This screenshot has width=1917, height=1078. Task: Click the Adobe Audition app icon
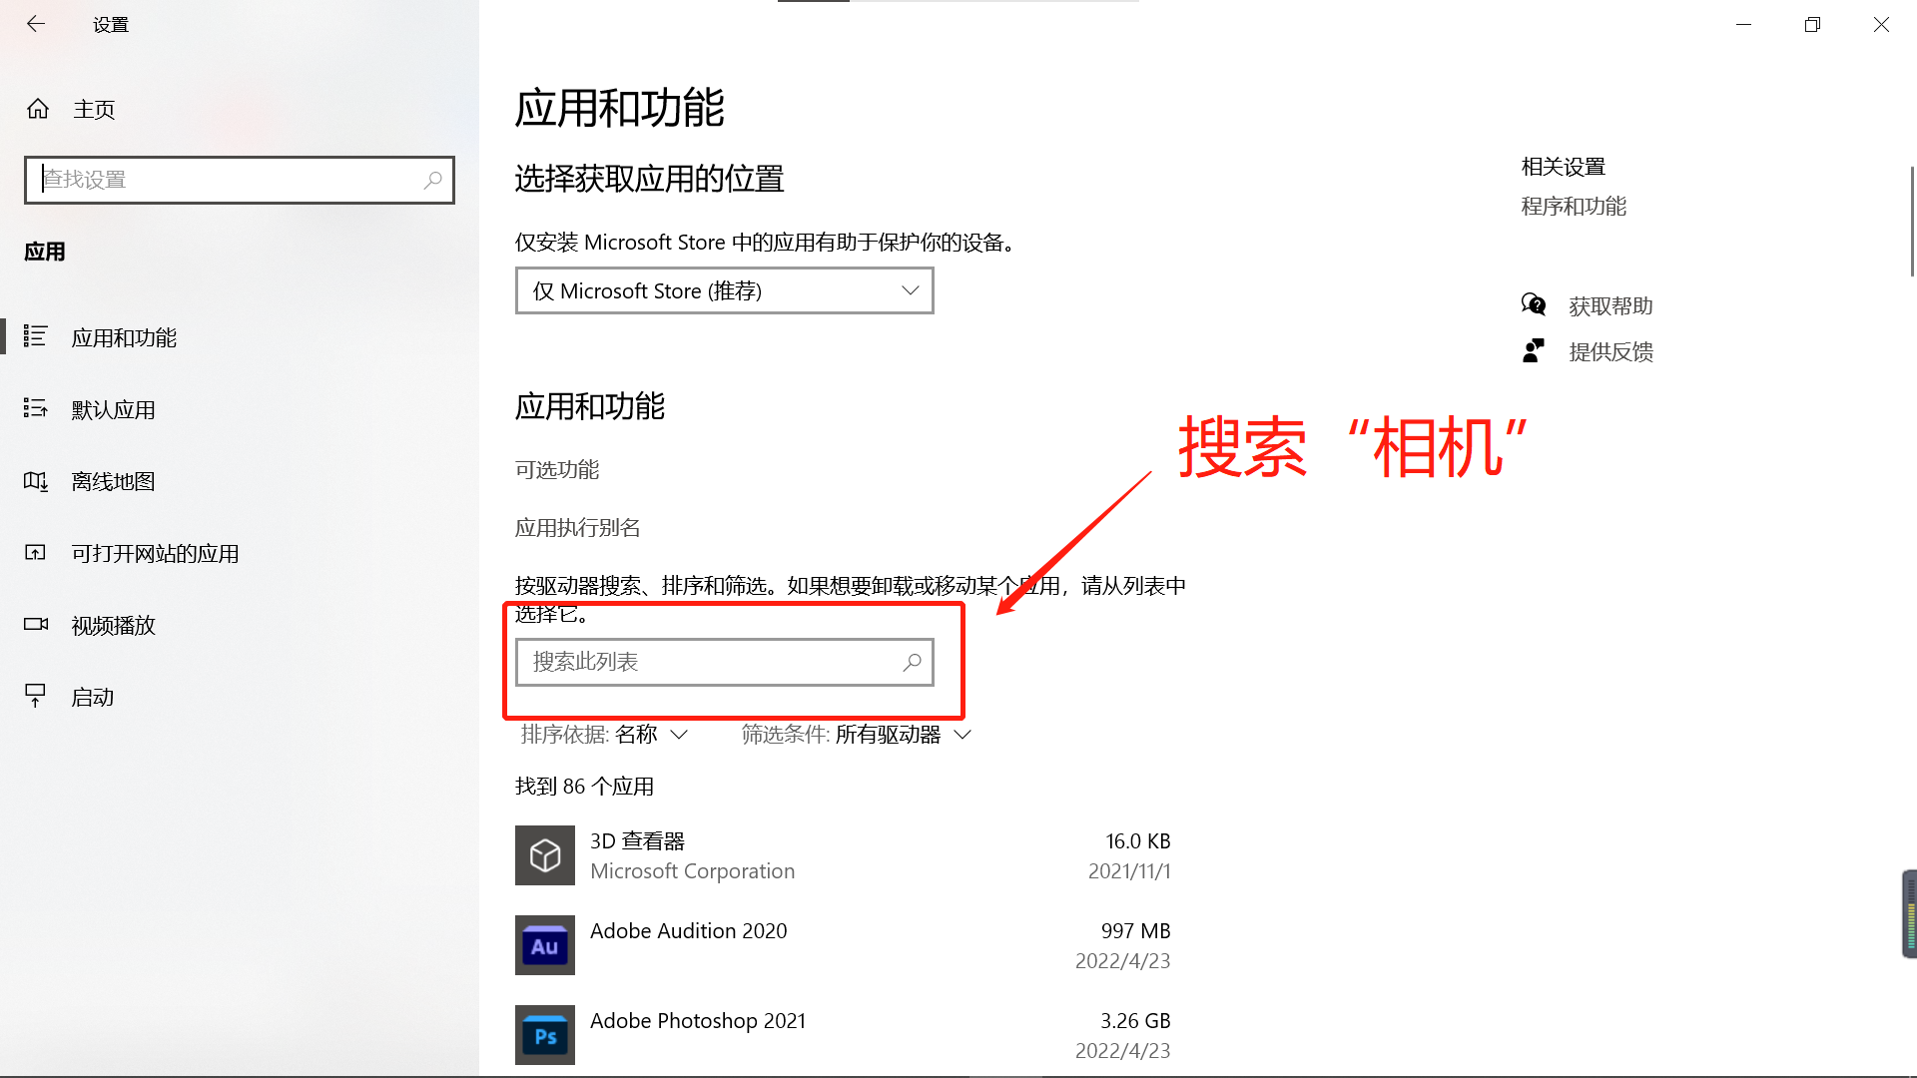(544, 945)
